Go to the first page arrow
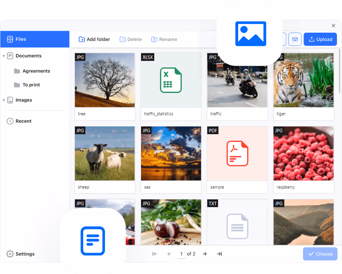 pos(154,254)
